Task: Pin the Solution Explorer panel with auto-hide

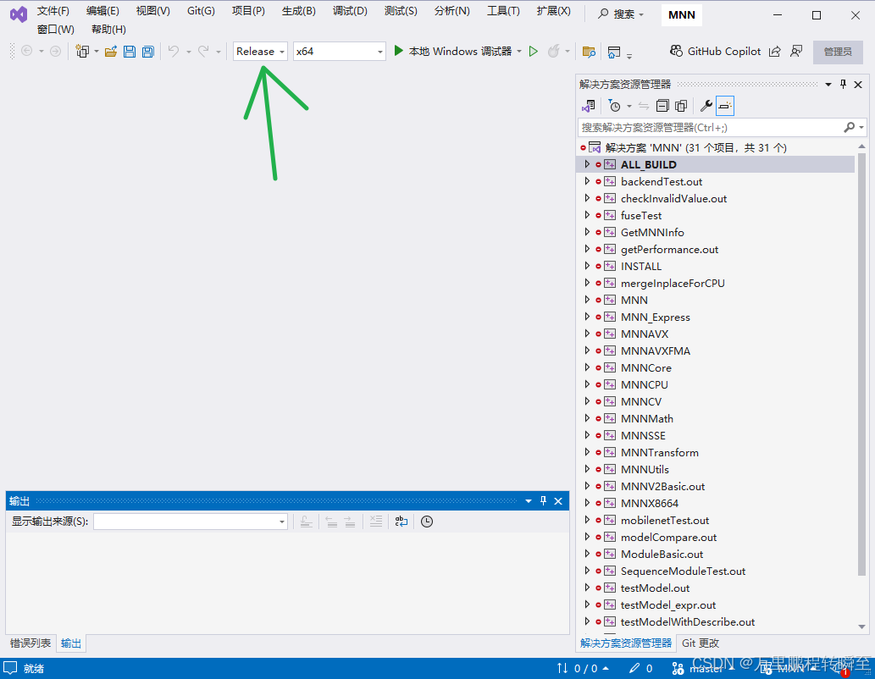Action: point(843,85)
